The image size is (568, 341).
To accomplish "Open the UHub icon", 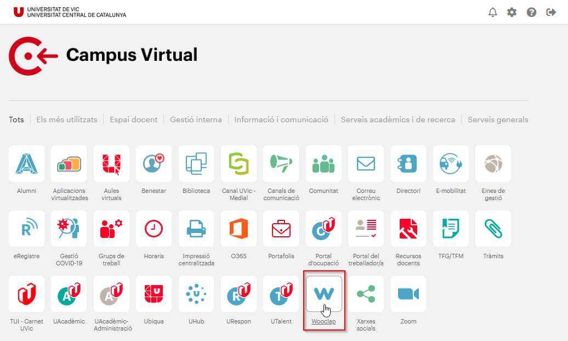I will [196, 294].
